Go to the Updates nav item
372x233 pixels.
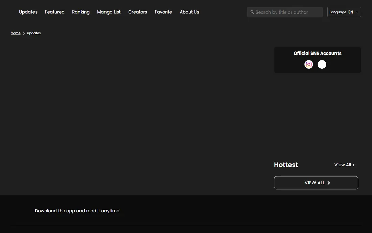(28, 12)
